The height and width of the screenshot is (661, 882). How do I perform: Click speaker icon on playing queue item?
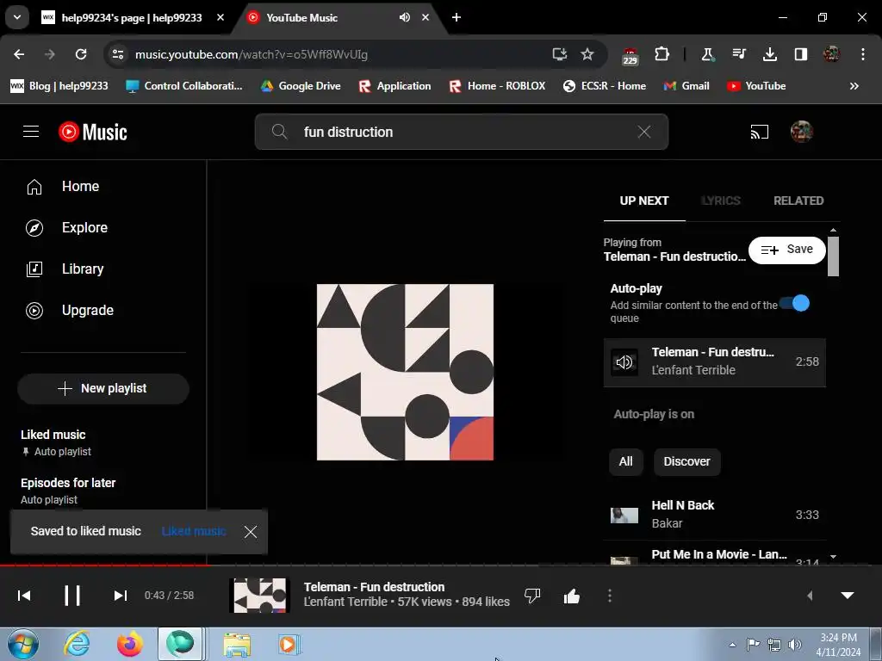point(624,362)
